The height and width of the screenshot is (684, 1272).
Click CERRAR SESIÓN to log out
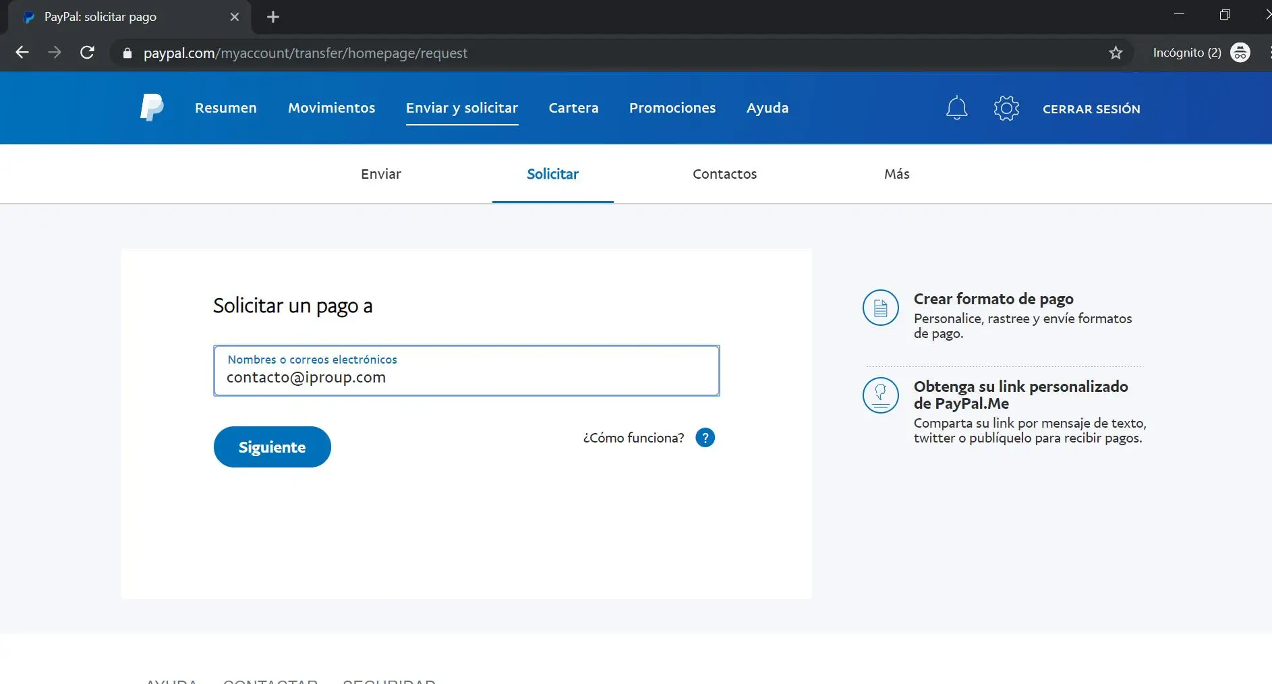tap(1091, 109)
